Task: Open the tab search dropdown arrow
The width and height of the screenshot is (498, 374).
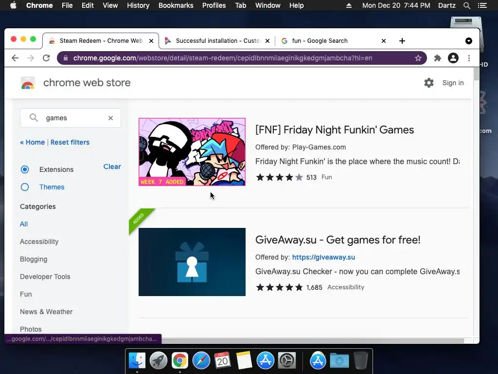Action: (469, 41)
